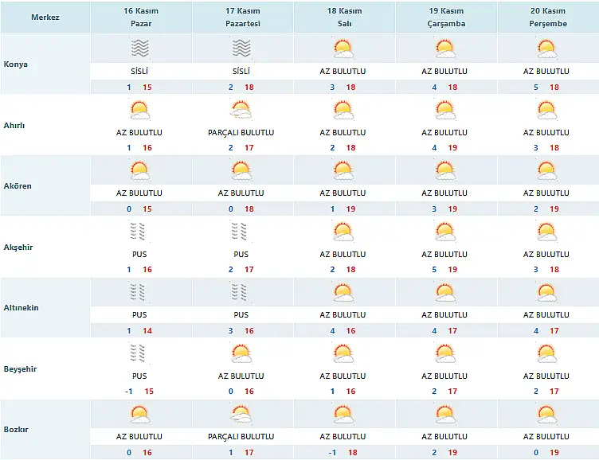Click Ahırlı's PARÇALI BULUTLU text

pyautogui.click(x=241, y=132)
